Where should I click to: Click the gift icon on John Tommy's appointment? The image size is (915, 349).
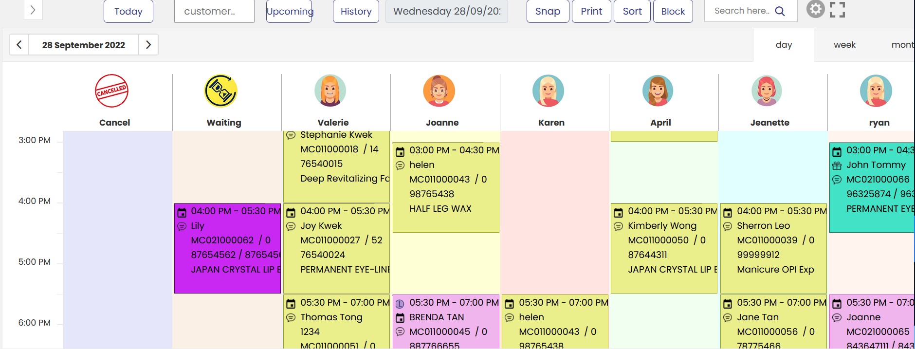point(837,165)
